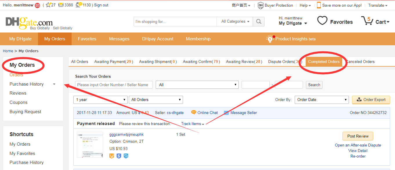The height and width of the screenshot is (170, 395).
Task: Open the 1 year time range dropdown
Action: pyautogui.click(x=100, y=100)
